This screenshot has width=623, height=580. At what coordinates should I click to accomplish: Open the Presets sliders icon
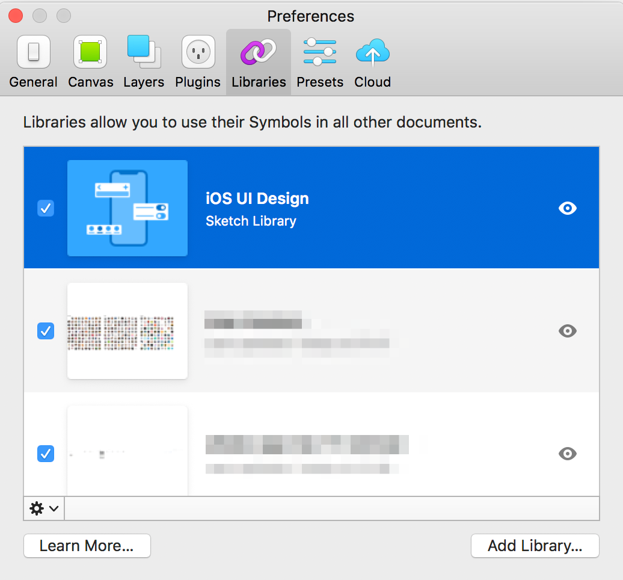(320, 52)
